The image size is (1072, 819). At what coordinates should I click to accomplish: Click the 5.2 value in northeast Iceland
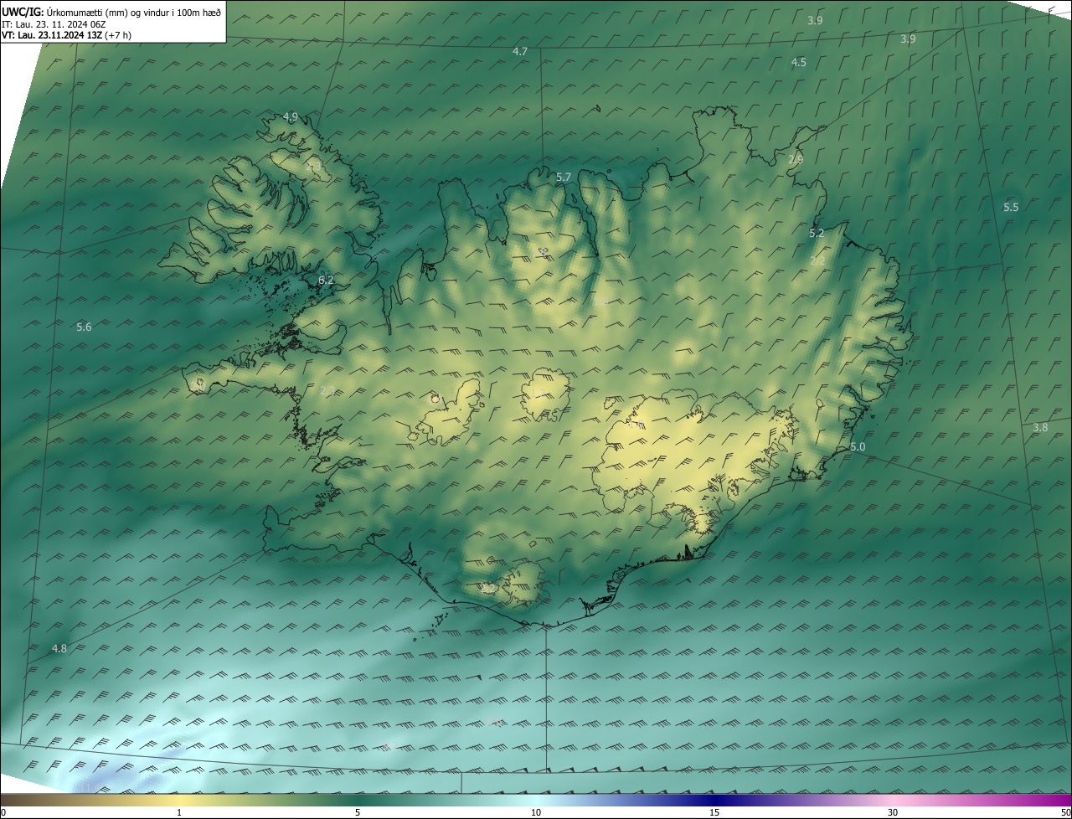click(817, 234)
